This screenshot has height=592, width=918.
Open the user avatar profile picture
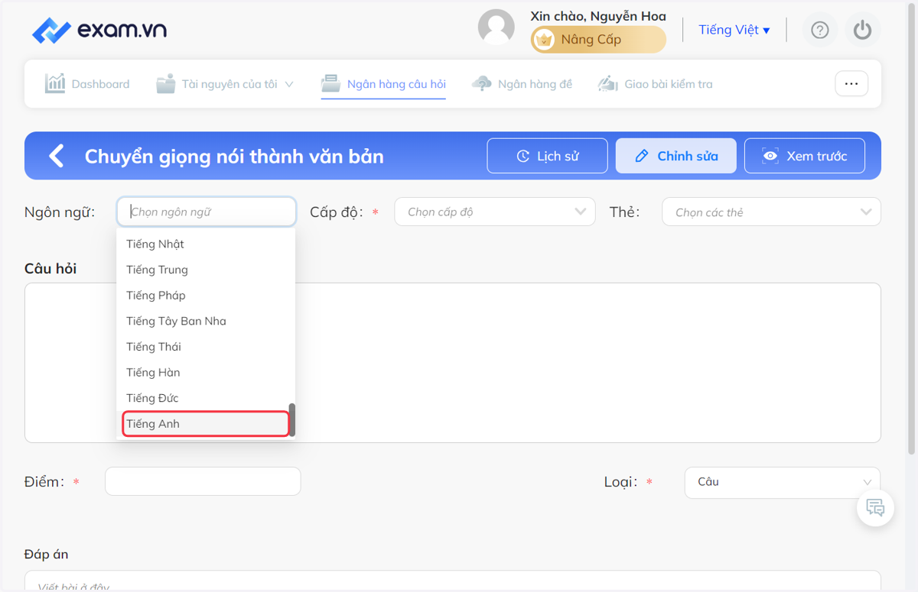tap(496, 27)
